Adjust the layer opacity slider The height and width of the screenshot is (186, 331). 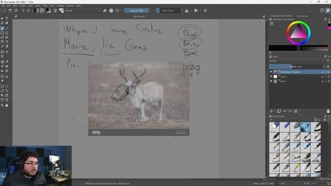pyautogui.click(x=295, y=67)
